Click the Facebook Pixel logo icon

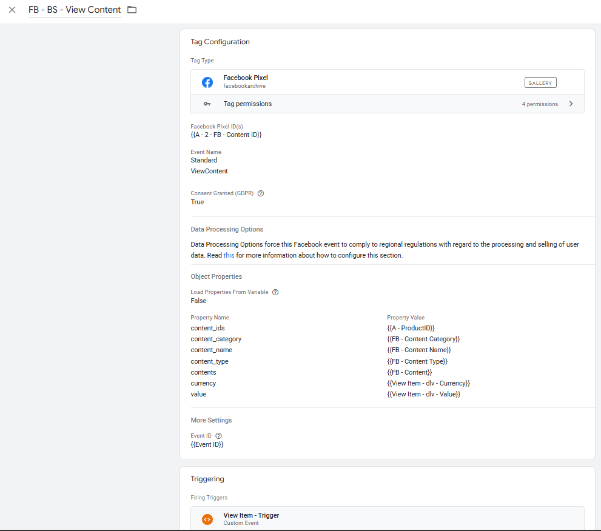point(207,82)
